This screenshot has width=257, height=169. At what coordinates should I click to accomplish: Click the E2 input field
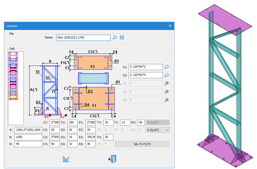(90, 130)
